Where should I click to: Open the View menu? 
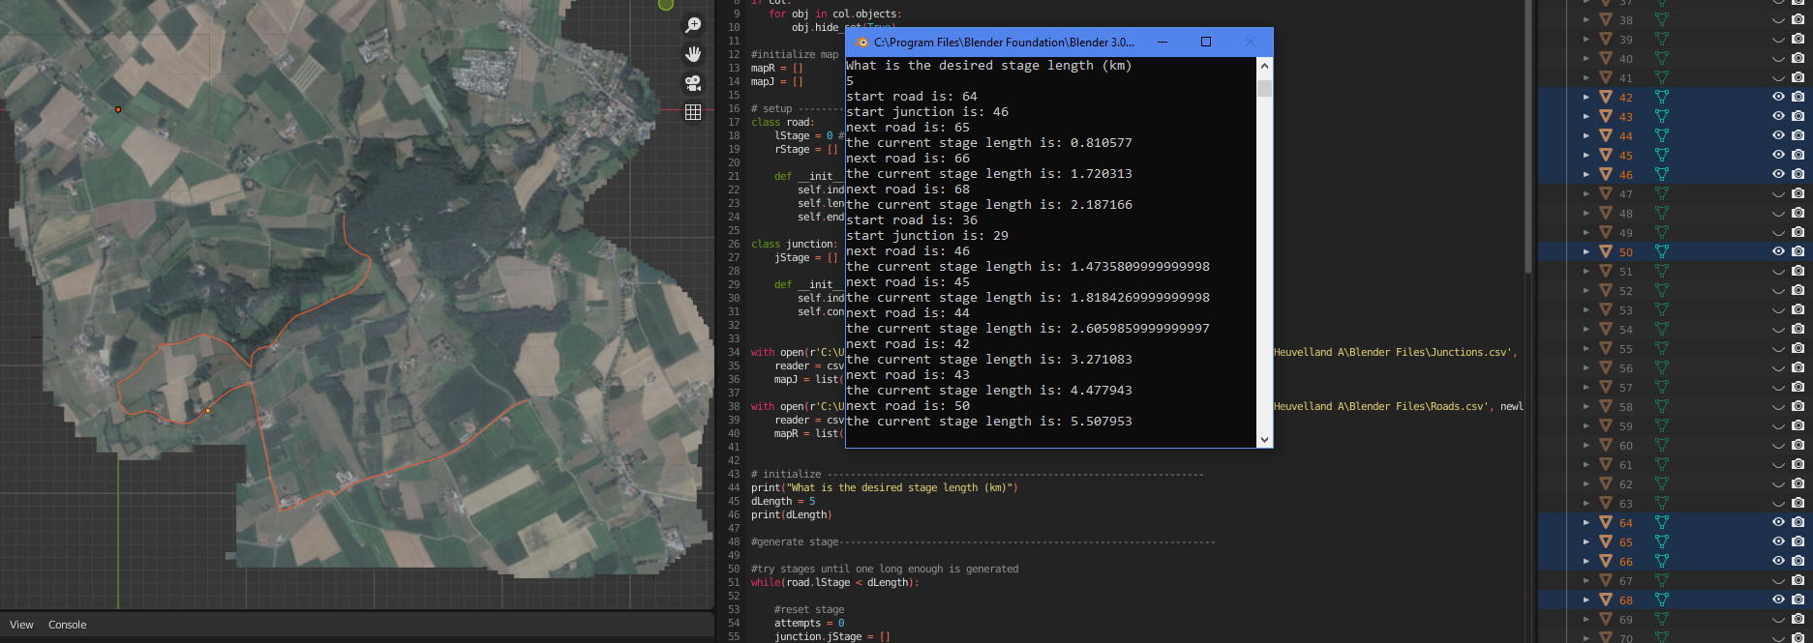pyautogui.click(x=21, y=625)
